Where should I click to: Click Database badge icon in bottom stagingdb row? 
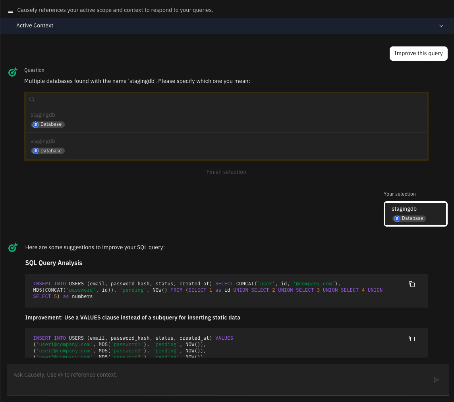[36, 151]
